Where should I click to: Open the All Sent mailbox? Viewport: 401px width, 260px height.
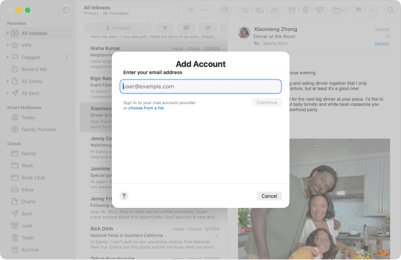click(38, 93)
